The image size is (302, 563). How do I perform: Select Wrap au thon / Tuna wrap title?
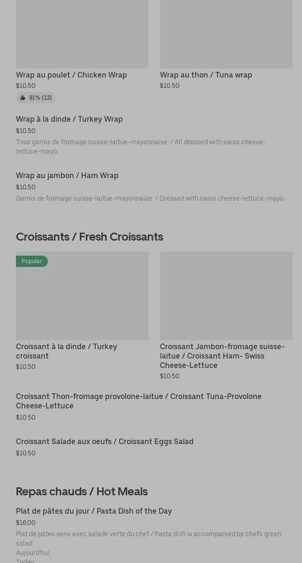tap(206, 75)
